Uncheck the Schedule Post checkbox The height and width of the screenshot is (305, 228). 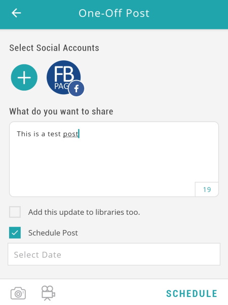click(x=15, y=233)
